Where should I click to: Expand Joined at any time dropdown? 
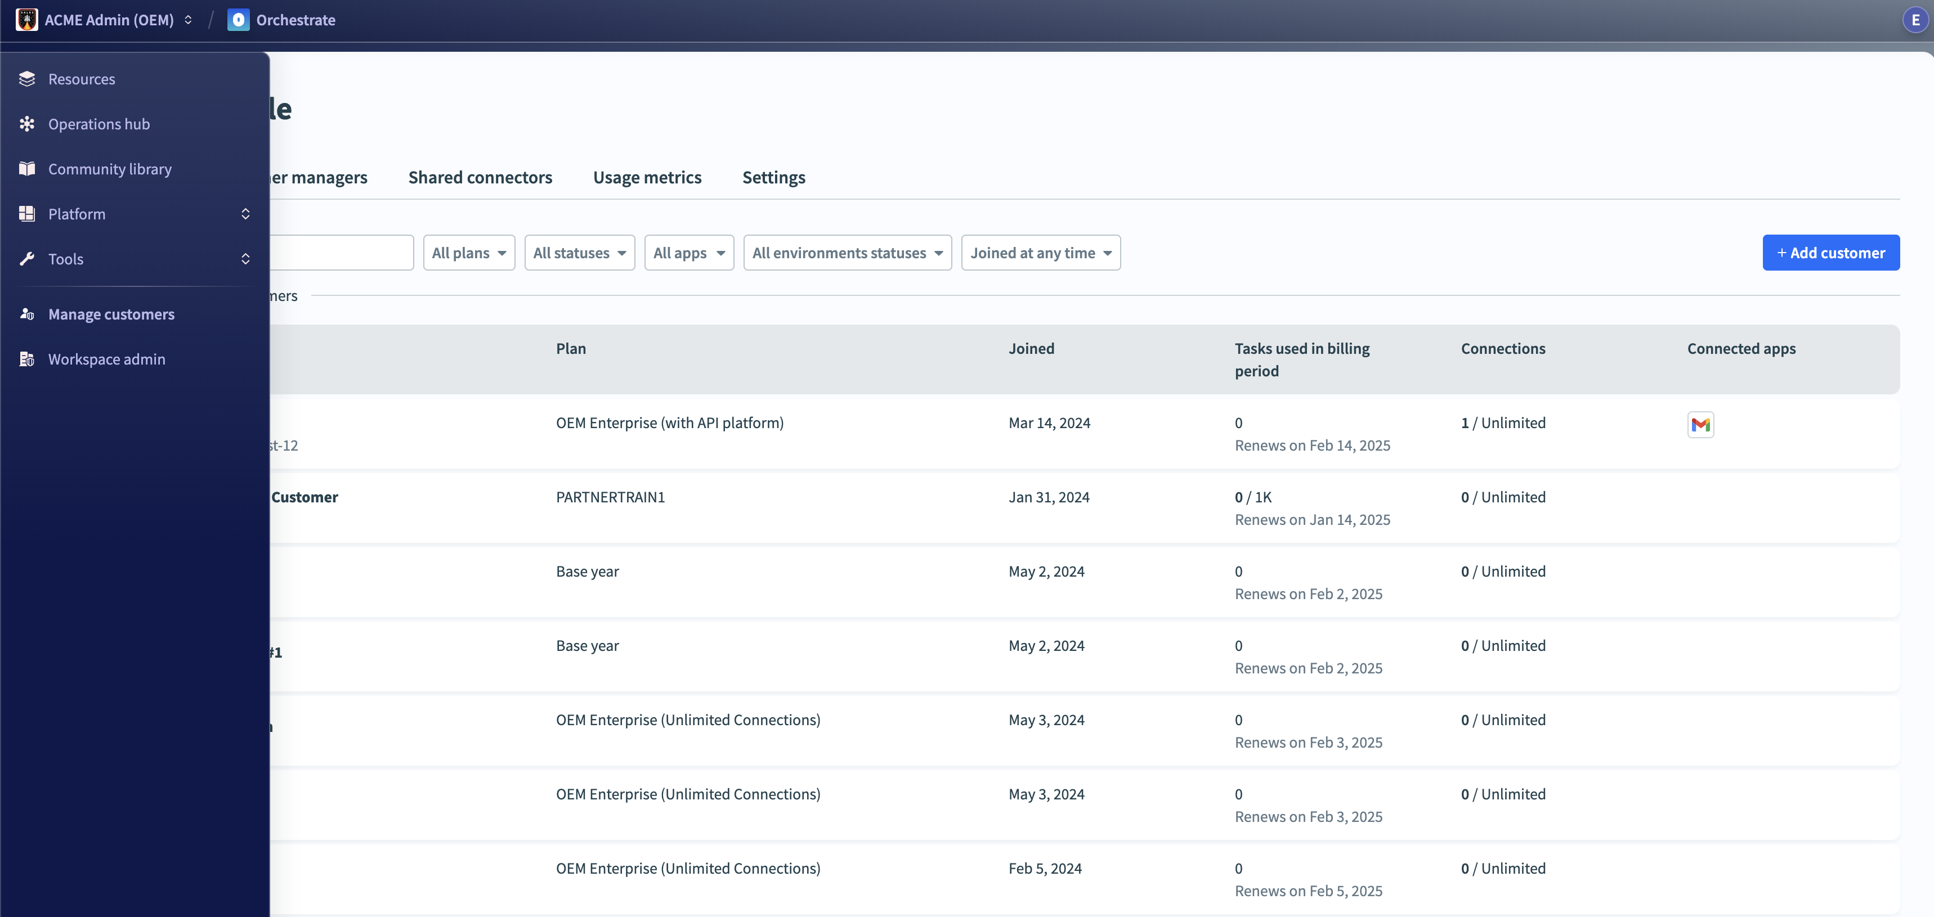pyautogui.click(x=1040, y=253)
